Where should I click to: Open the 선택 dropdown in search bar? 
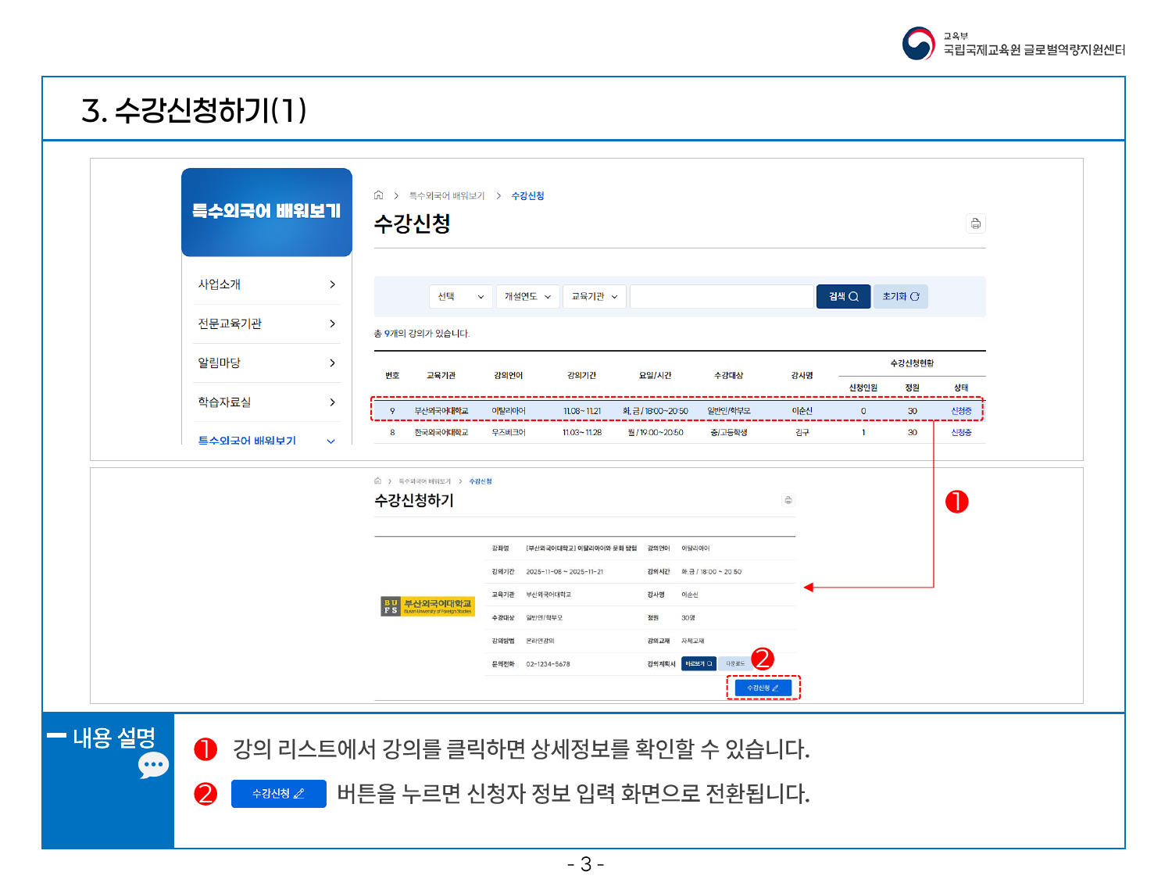[461, 297]
